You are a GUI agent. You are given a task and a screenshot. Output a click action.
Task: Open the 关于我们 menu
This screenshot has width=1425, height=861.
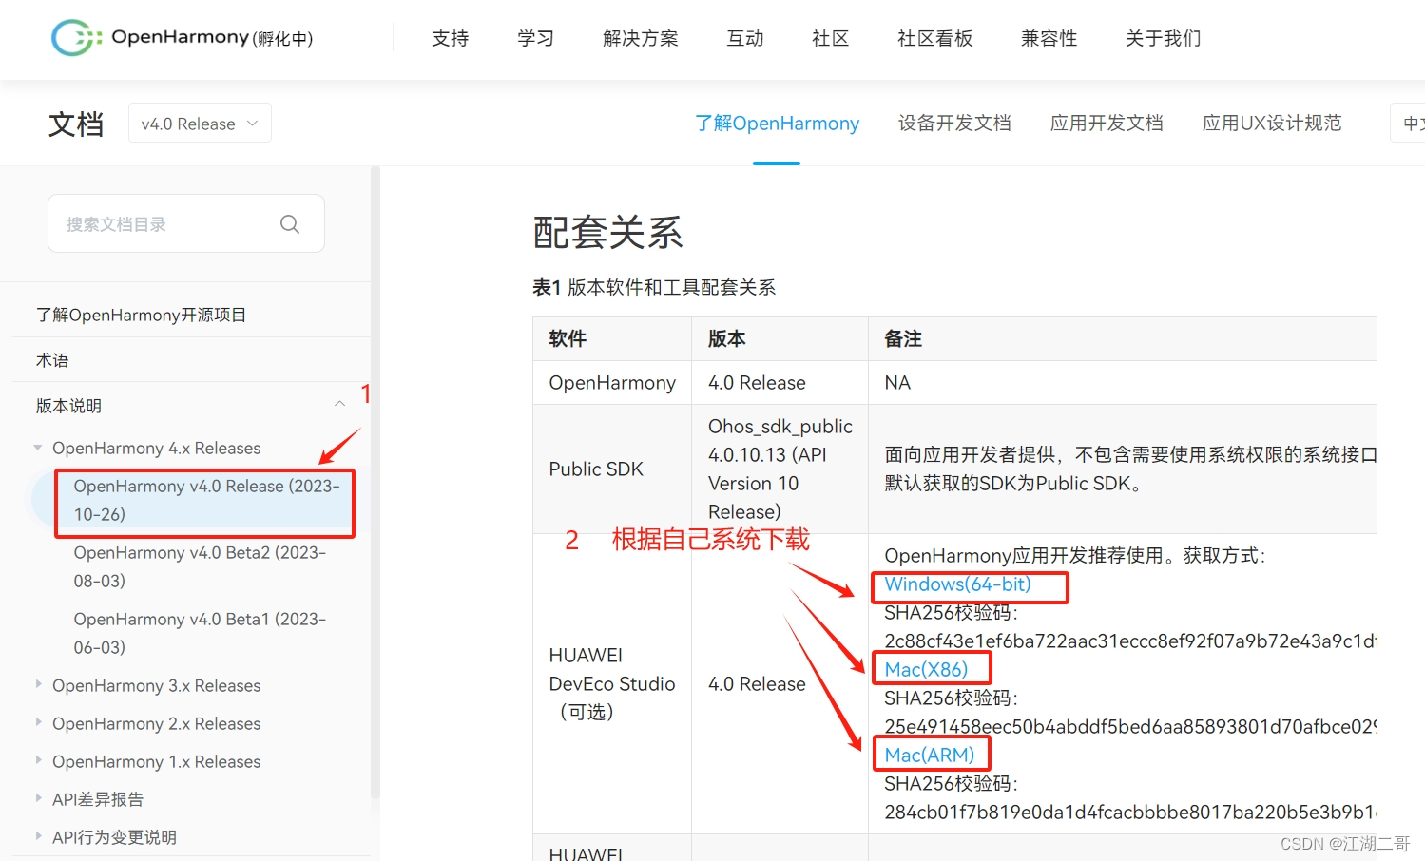tap(1164, 38)
